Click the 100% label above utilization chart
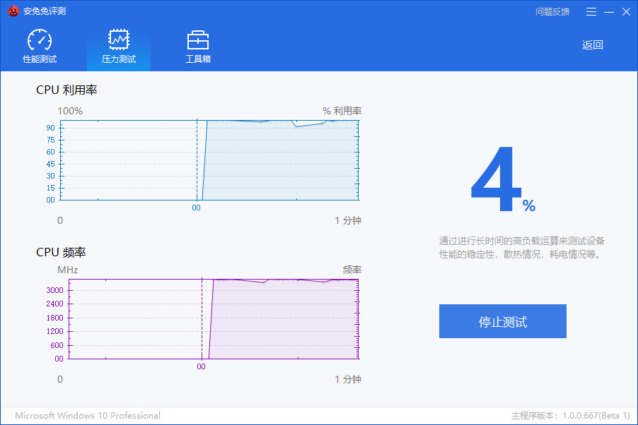The image size is (638, 425). [70, 111]
